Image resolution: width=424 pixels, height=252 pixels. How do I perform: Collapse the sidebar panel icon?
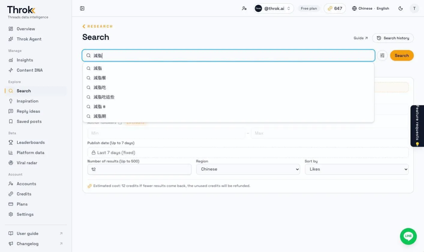tap(82, 8)
